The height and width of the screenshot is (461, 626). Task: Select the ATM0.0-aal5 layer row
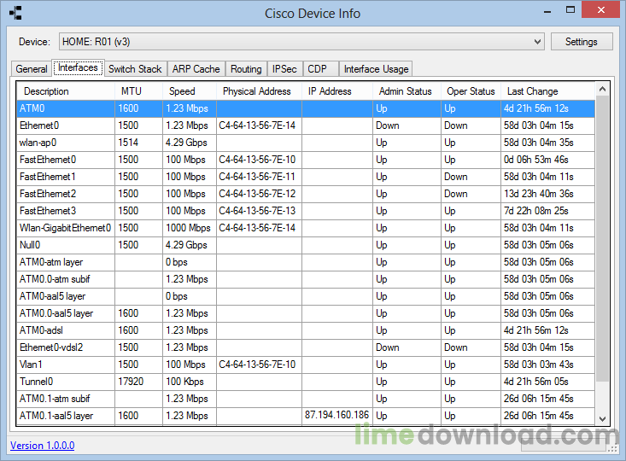(306, 313)
